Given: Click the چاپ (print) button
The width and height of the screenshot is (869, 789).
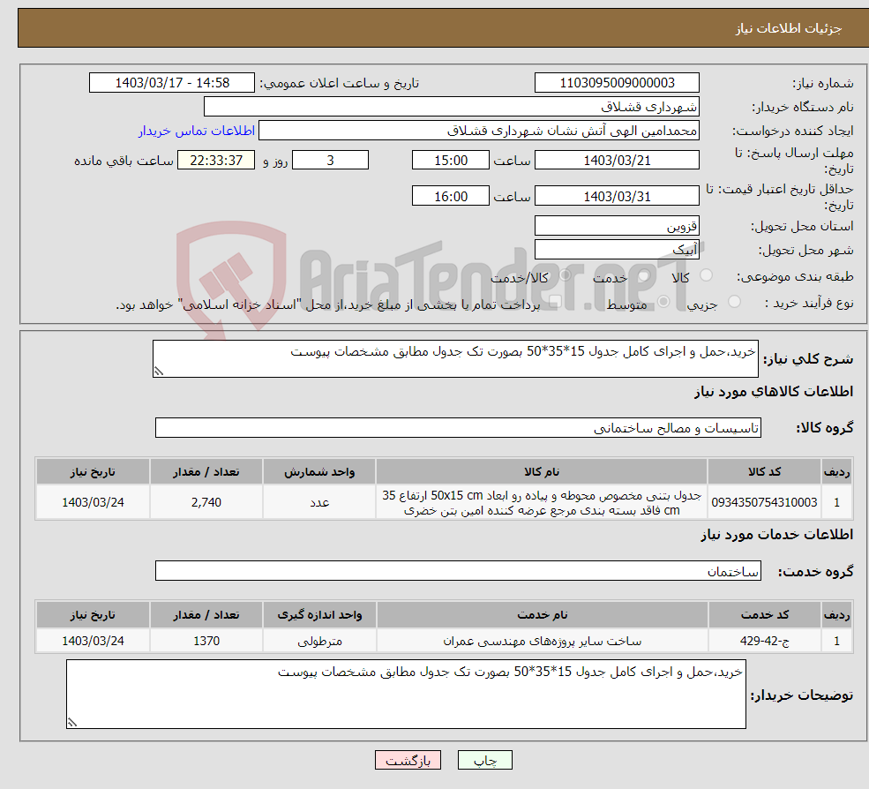Looking at the screenshot, I should [484, 760].
